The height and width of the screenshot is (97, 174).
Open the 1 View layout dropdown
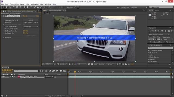coord(111,64)
